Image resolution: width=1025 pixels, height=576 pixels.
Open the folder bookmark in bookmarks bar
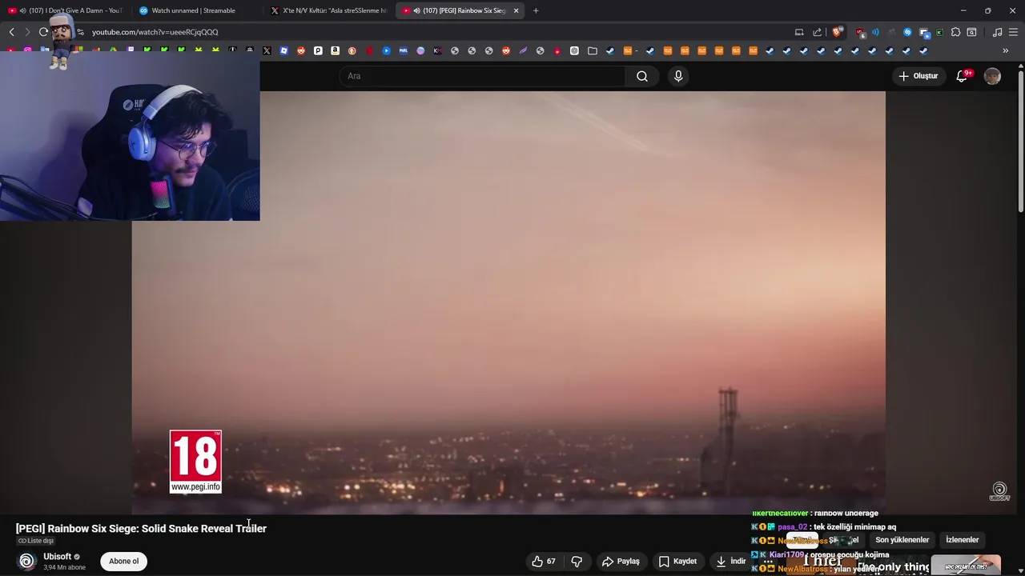pyautogui.click(x=593, y=50)
